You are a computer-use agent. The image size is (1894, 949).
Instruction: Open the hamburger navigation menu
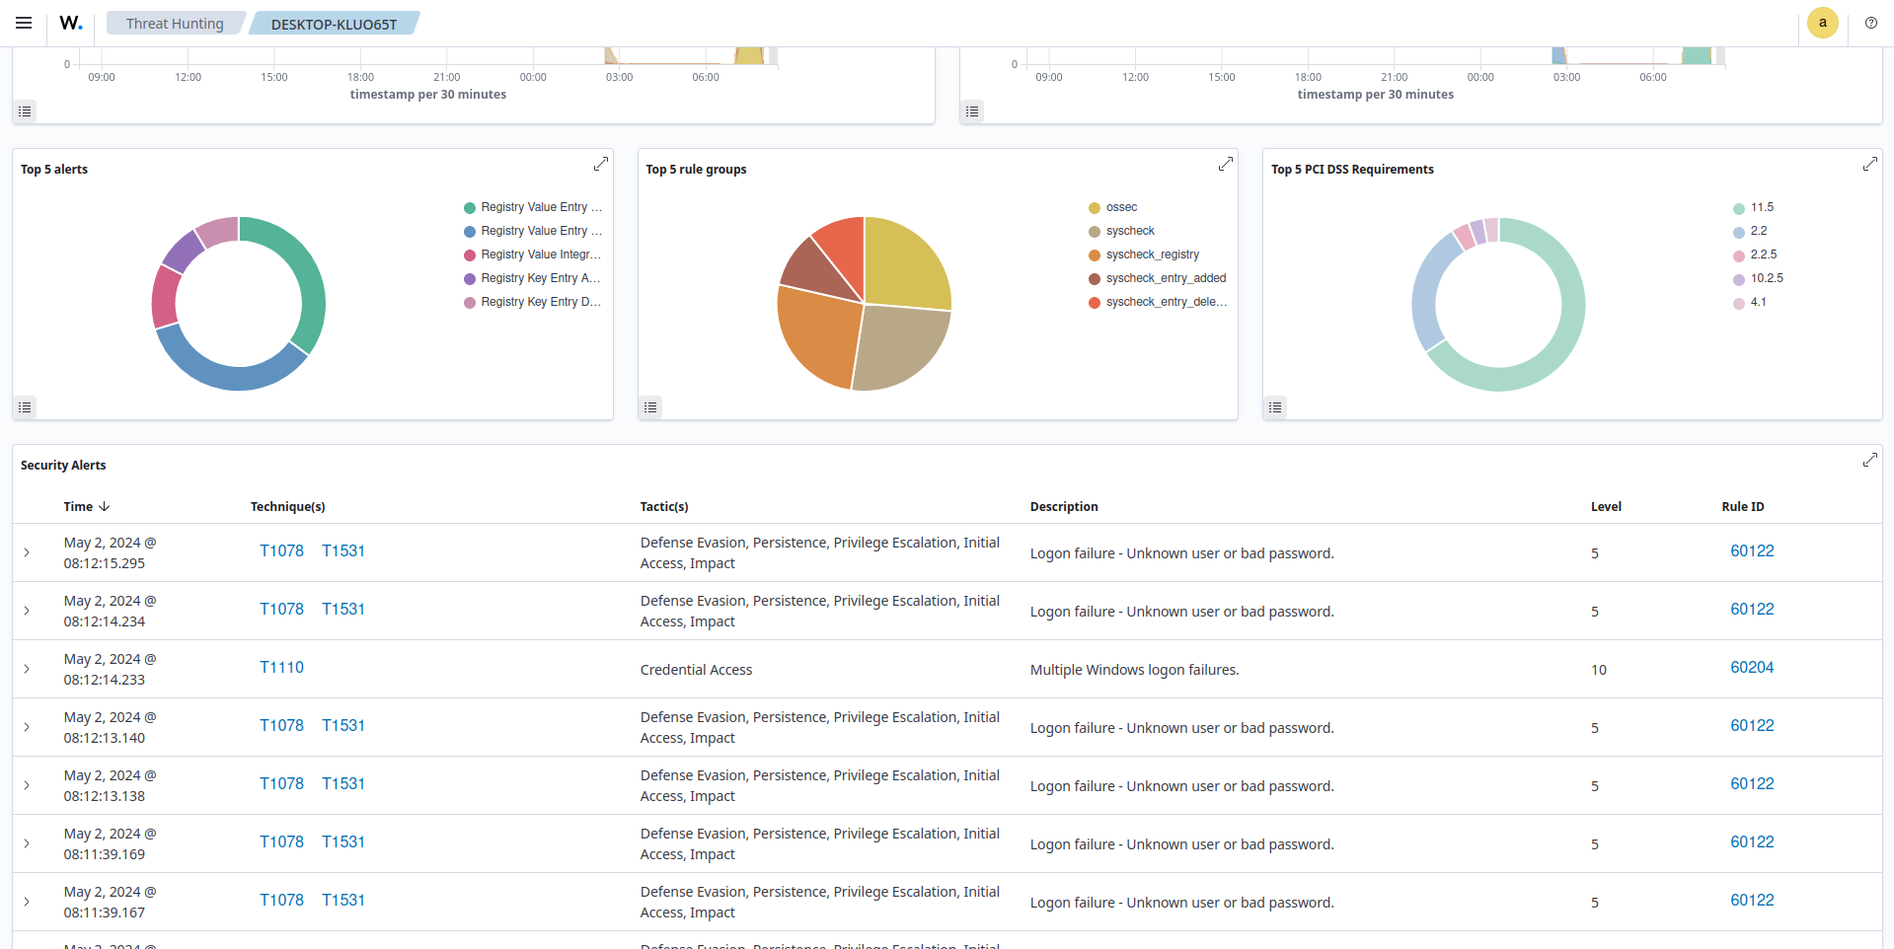point(24,23)
